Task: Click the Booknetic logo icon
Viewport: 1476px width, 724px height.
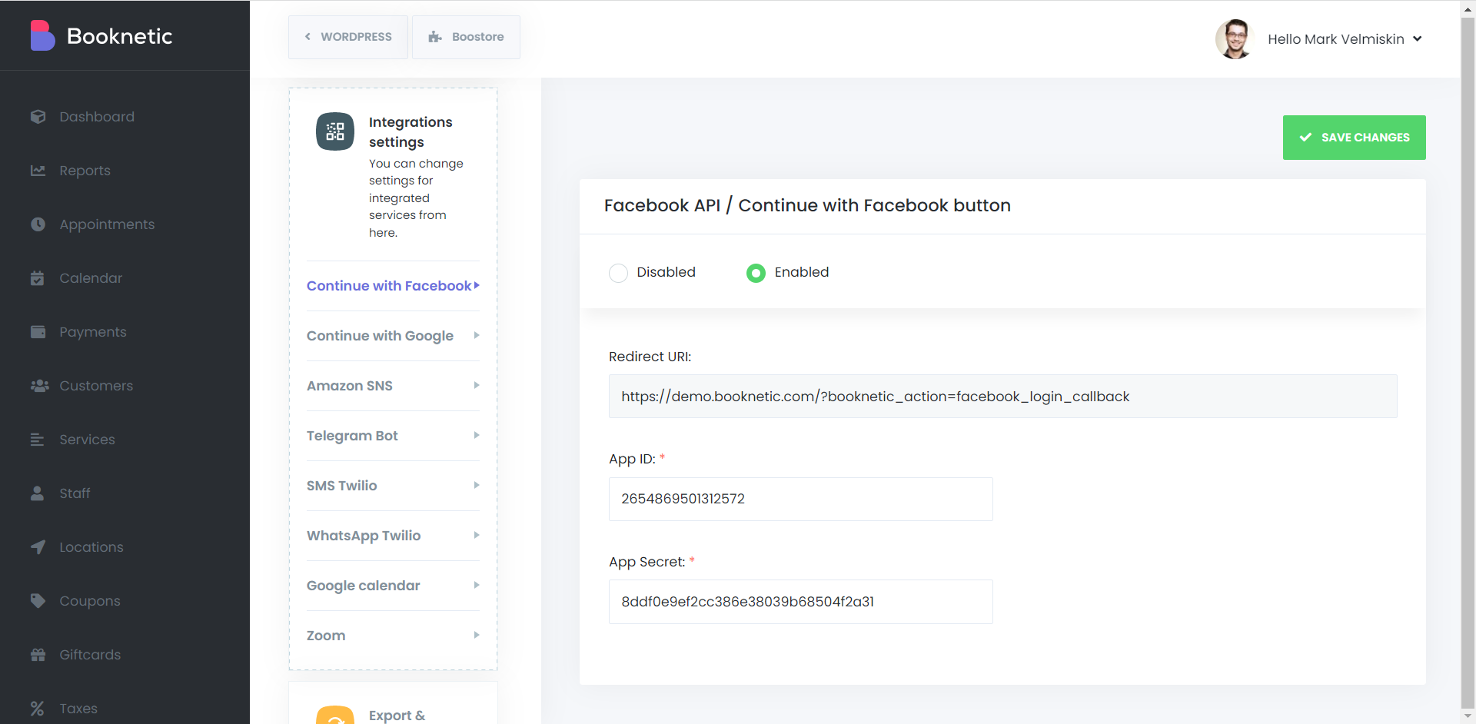Action: (42, 35)
